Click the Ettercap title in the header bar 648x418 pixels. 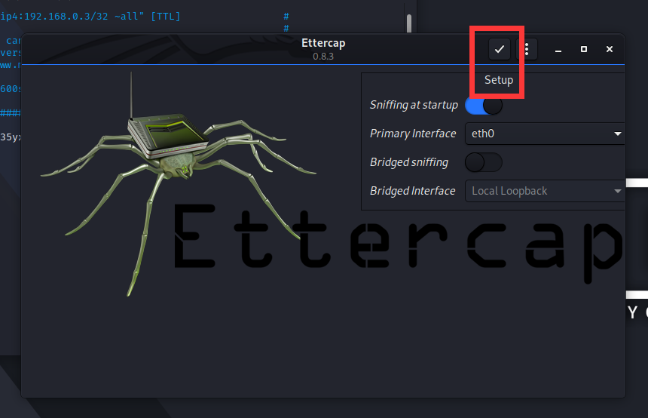(323, 43)
